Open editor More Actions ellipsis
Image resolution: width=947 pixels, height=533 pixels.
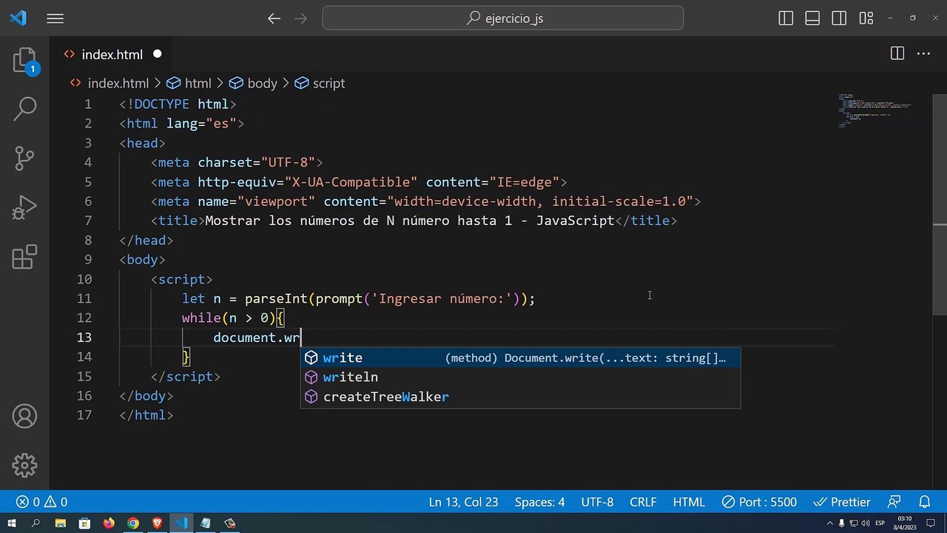click(x=923, y=53)
